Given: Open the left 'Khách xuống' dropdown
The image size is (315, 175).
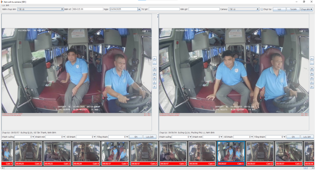Looking at the screenshot, I should pos(33,136).
